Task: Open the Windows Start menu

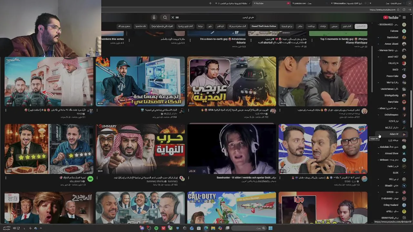Action: click(x=270, y=228)
